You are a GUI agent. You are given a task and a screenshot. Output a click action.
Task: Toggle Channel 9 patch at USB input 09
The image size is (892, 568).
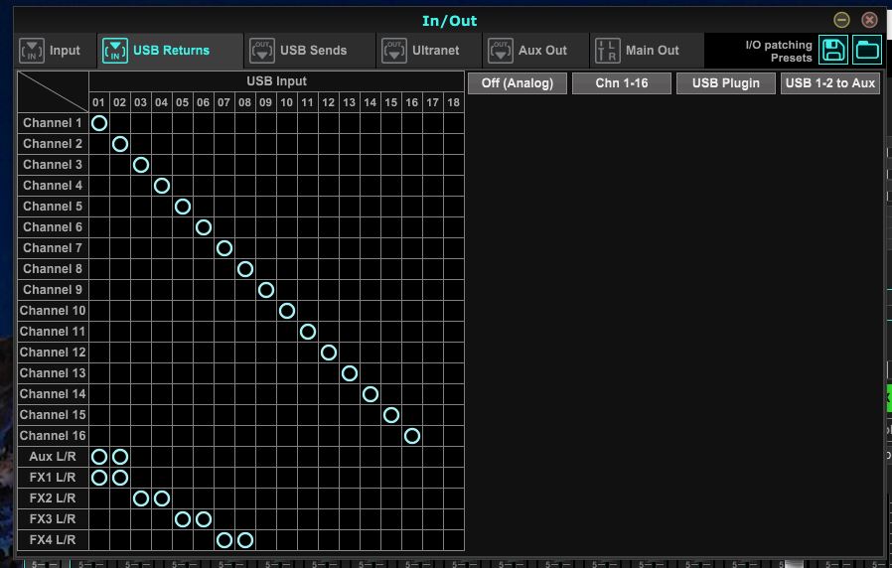click(266, 290)
